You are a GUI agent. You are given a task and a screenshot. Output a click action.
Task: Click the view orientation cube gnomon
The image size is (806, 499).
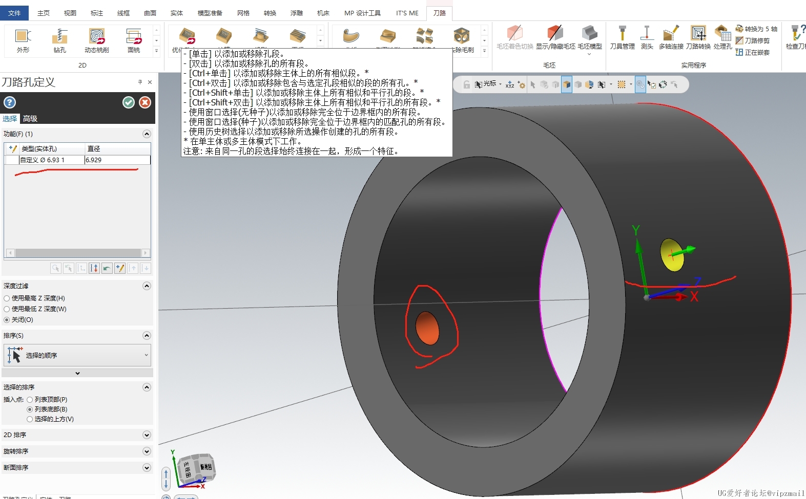pyautogui.click(x=196, y=468)
